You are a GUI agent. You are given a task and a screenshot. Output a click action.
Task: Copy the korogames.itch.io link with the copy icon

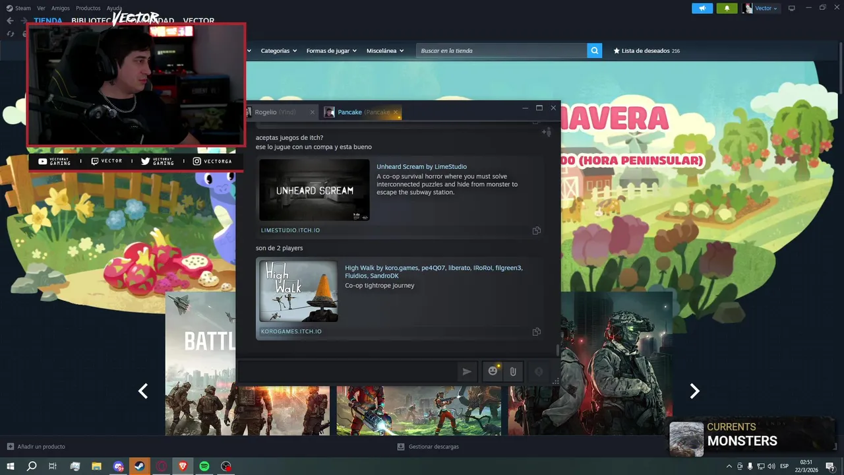point(537,331)
